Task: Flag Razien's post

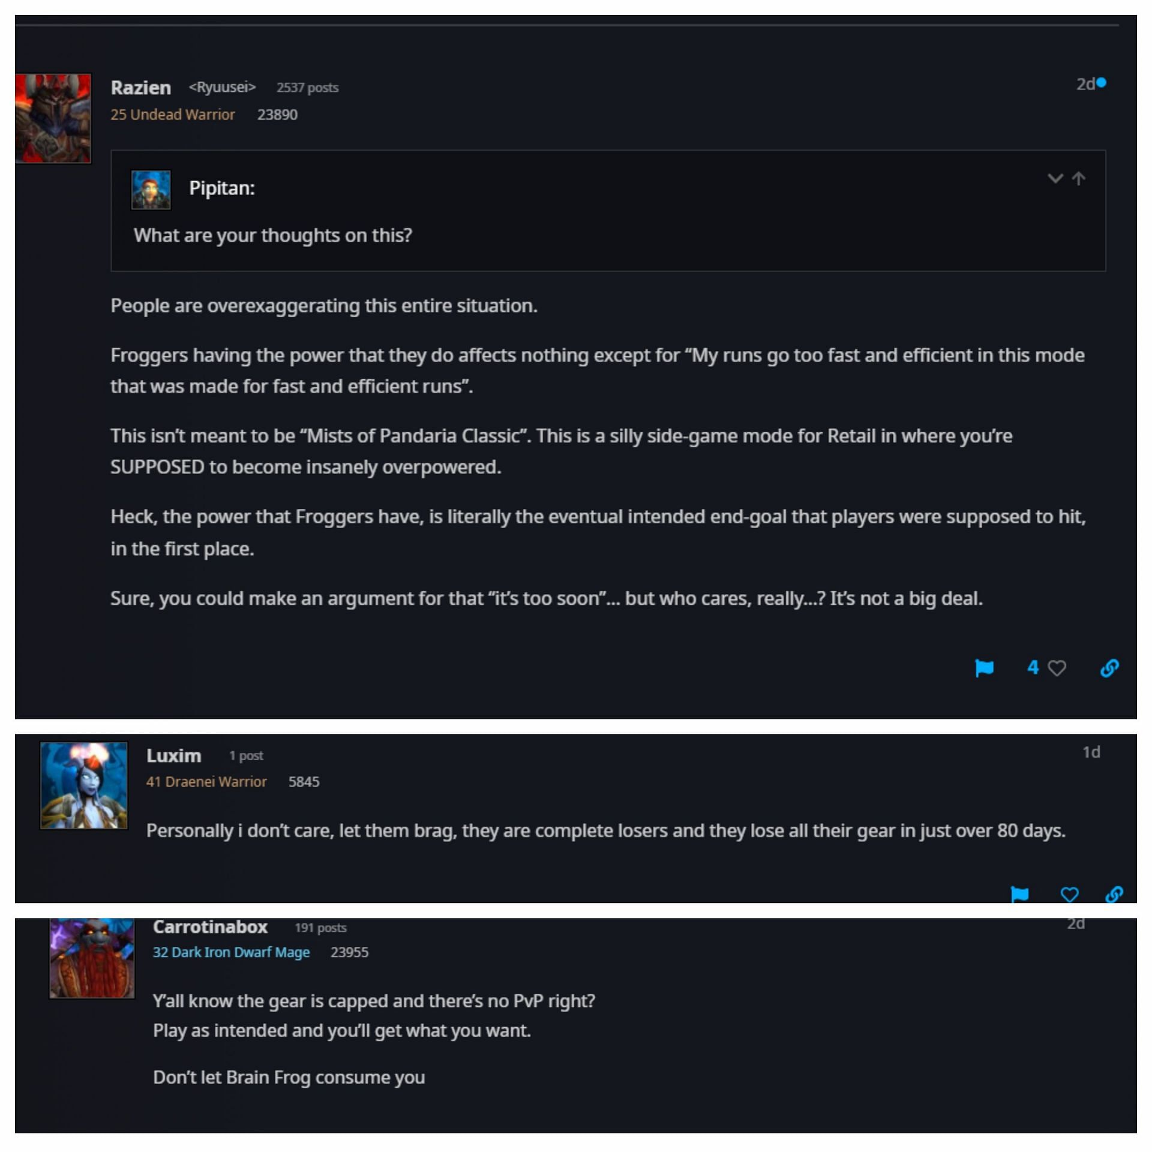Action: click(984, 668)
